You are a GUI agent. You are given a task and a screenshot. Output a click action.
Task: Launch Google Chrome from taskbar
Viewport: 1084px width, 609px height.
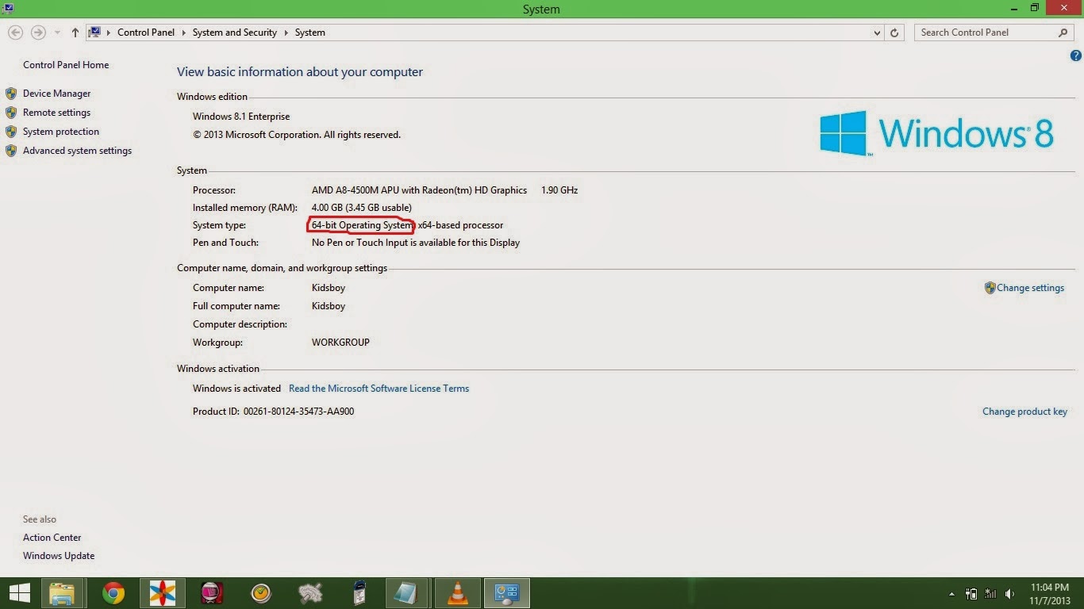click(113, 593)
